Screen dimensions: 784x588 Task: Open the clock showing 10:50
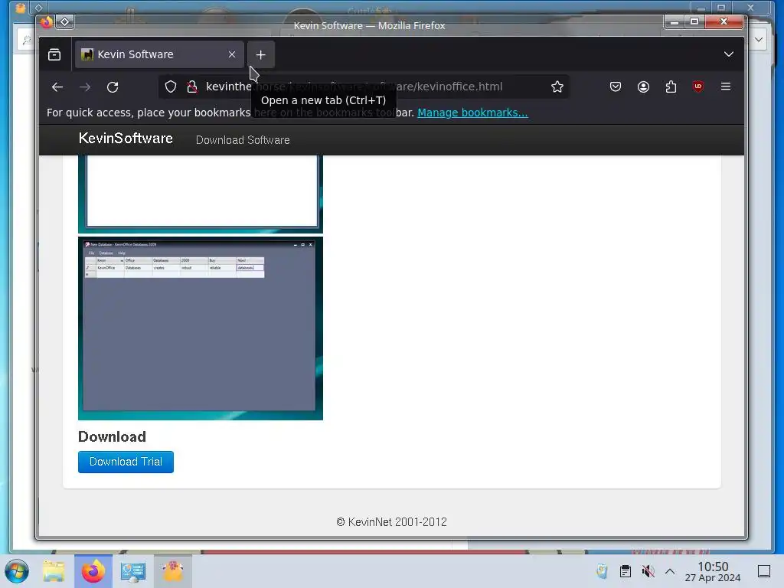[713, 571]
